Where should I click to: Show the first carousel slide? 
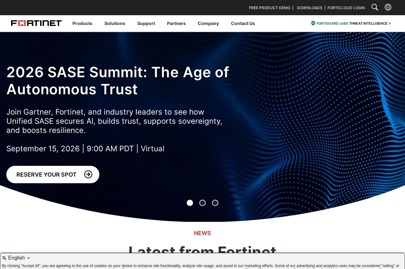(190, 203)
